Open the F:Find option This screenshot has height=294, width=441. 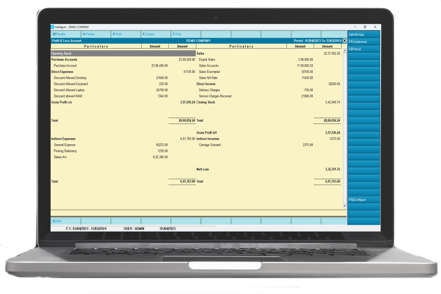point(186,34)
